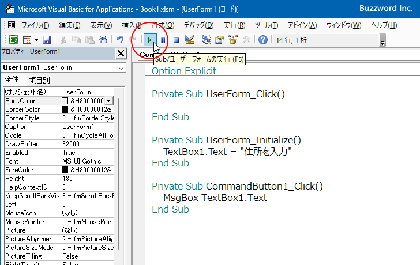Close the Properties panel with the X button
The width and height of the screenshot is (420, 265).
click(121, 54)
